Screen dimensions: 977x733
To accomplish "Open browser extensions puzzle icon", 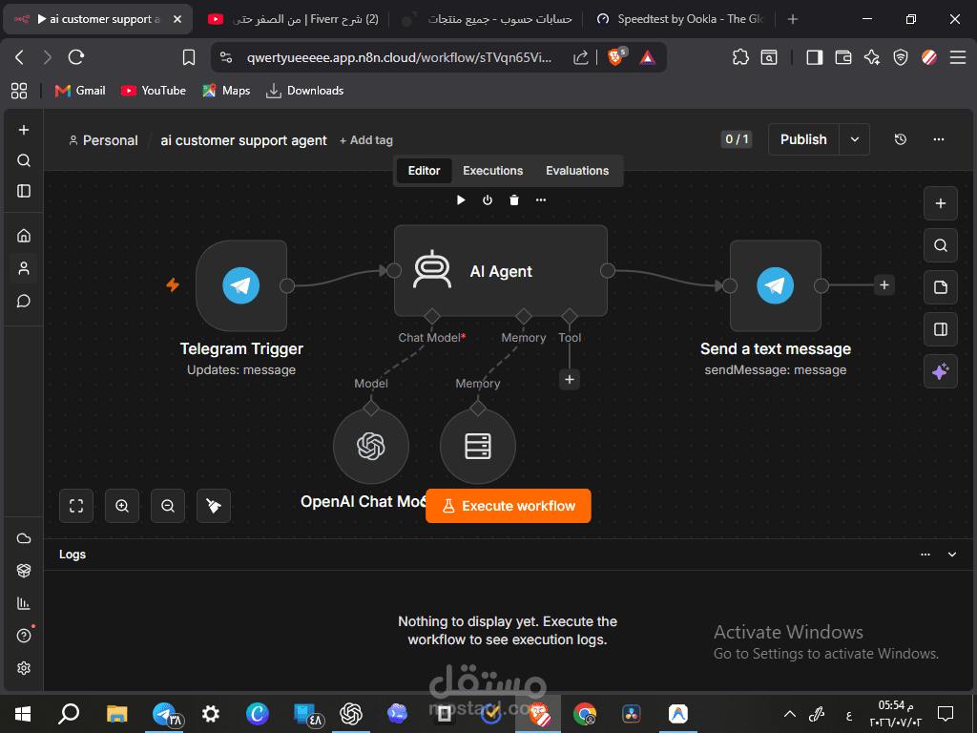I will point(740,58).
